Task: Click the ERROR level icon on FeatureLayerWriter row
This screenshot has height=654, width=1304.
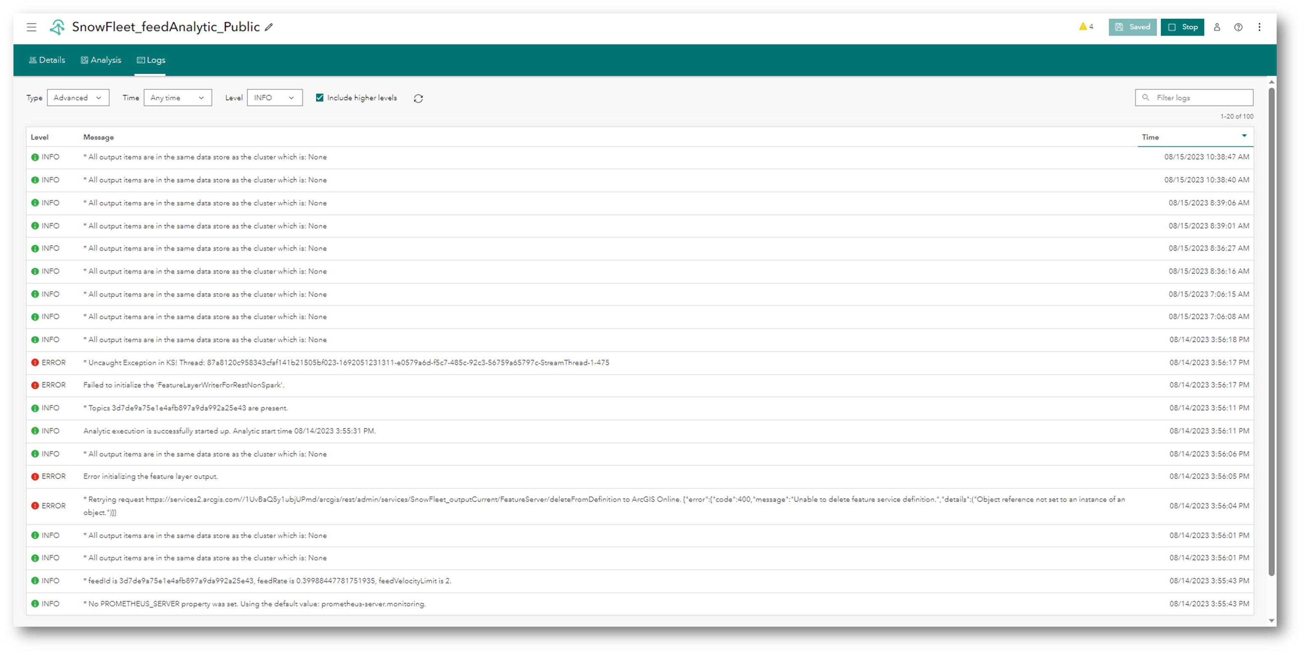Action: tap(35, 384)
